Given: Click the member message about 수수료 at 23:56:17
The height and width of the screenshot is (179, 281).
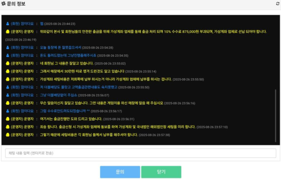Looking at the screenshot, I should (x=65, y=111).
